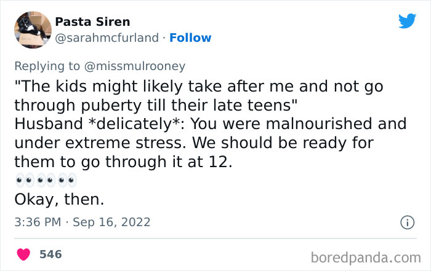Open the @sarahmcfurland handle link

click(108, 37)
